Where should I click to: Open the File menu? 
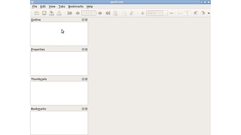pos(35,6)
